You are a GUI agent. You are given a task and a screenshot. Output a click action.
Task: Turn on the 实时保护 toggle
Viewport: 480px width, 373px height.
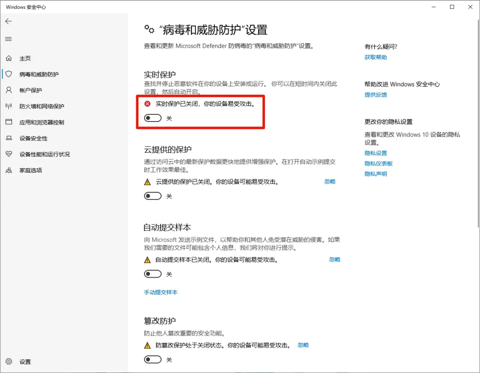tap(153, 118)
